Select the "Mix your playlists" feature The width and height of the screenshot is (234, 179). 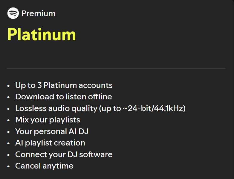coord(48,120)
